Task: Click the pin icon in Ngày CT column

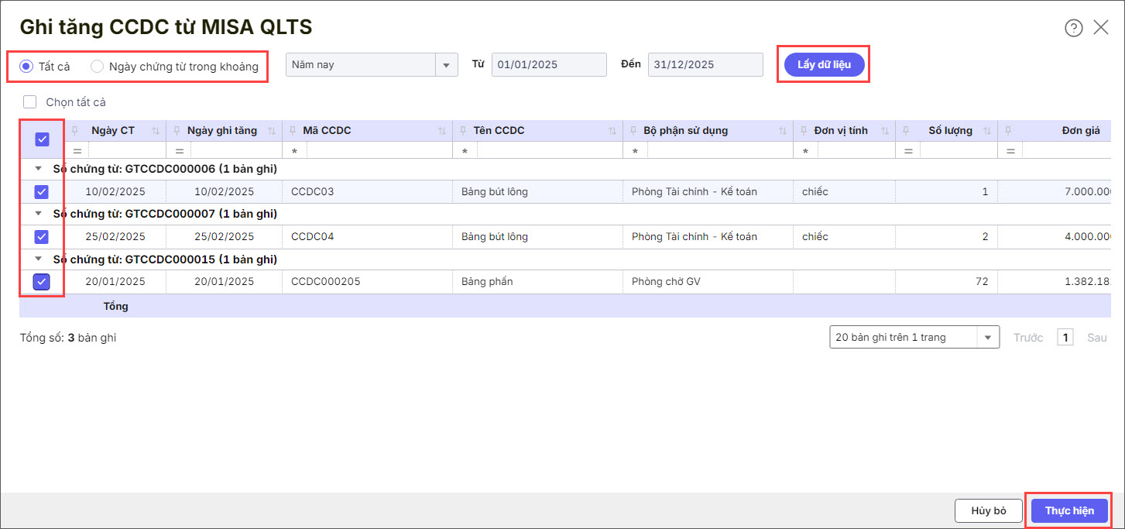Action: coord(75,131)
